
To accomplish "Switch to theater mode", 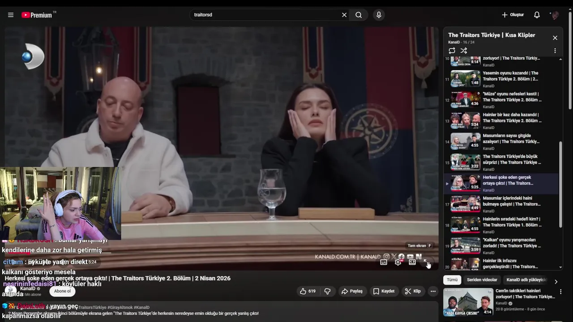I will [x=412, y=262].
